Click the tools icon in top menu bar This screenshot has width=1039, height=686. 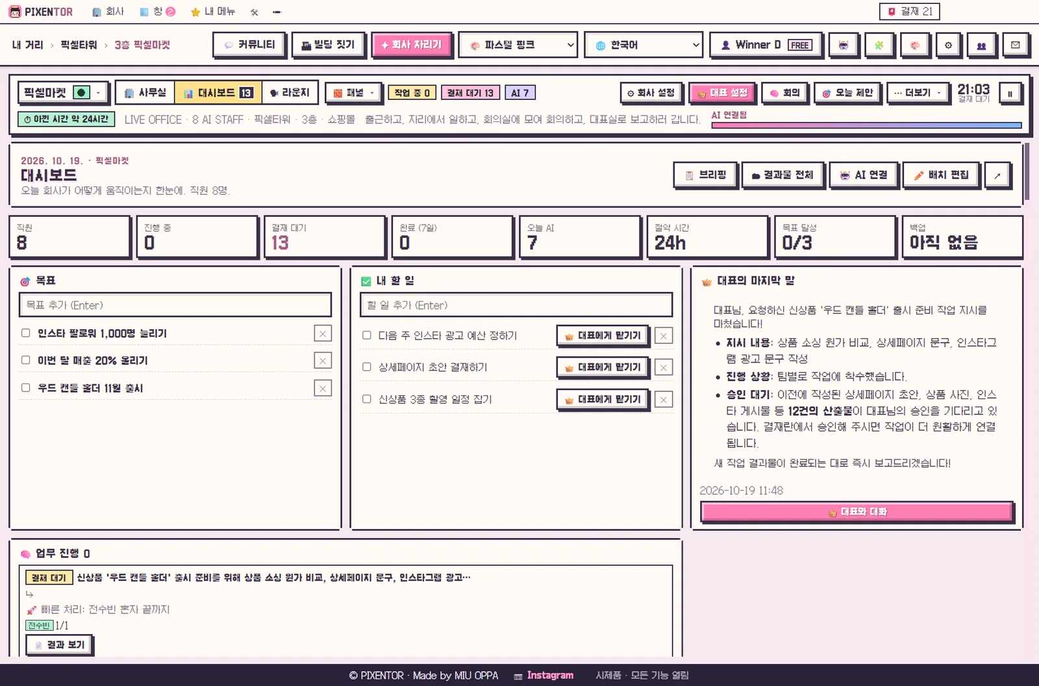click(x=255, y=12)
